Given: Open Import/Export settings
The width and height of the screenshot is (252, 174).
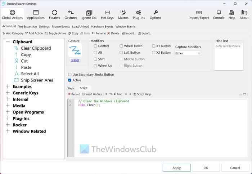Looking at the screenshot, I should click(x=199, y=15).
